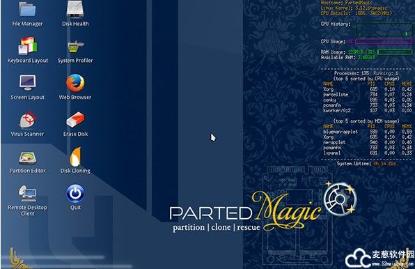The image size is (415, 269).
Task: Select the nm-applet process row
Action: click(x=368, y=142)
